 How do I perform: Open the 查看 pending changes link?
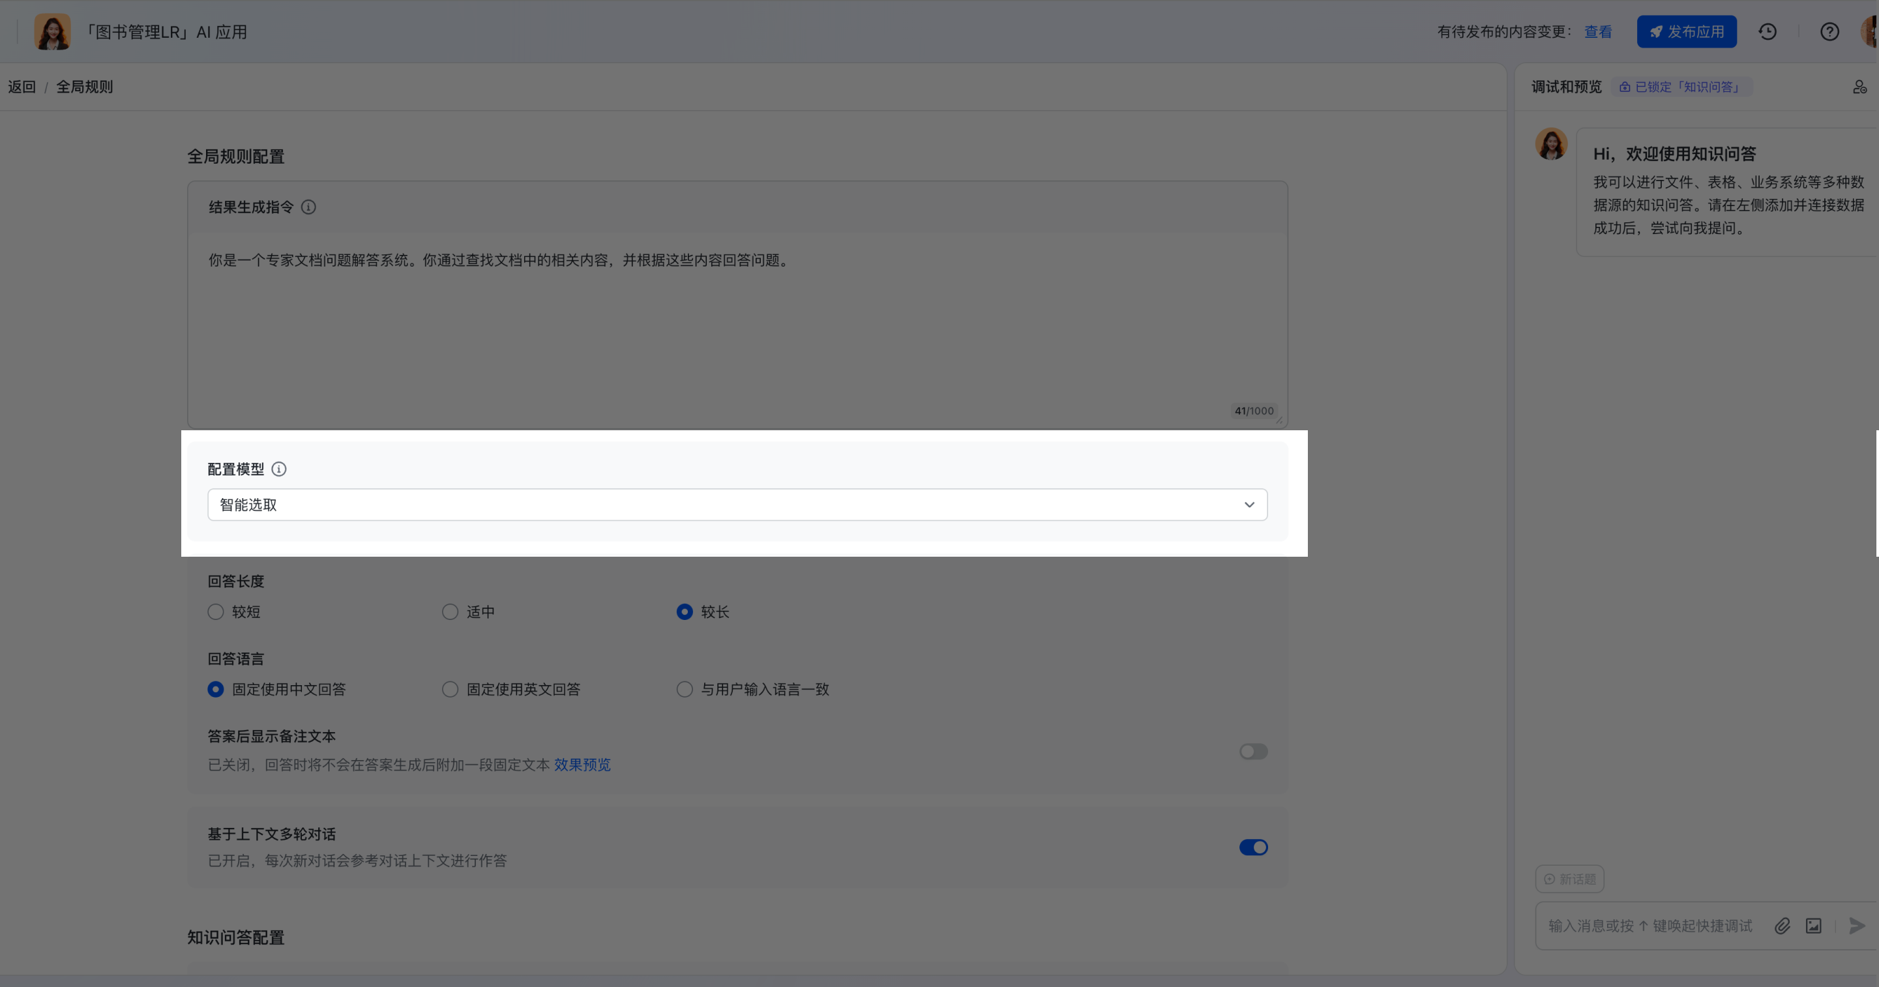pyautogui.click(x=1597, y=31)
